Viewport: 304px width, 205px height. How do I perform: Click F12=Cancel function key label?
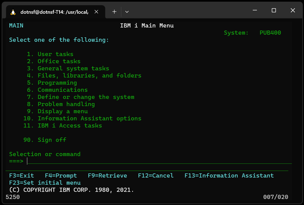[156, 176]
